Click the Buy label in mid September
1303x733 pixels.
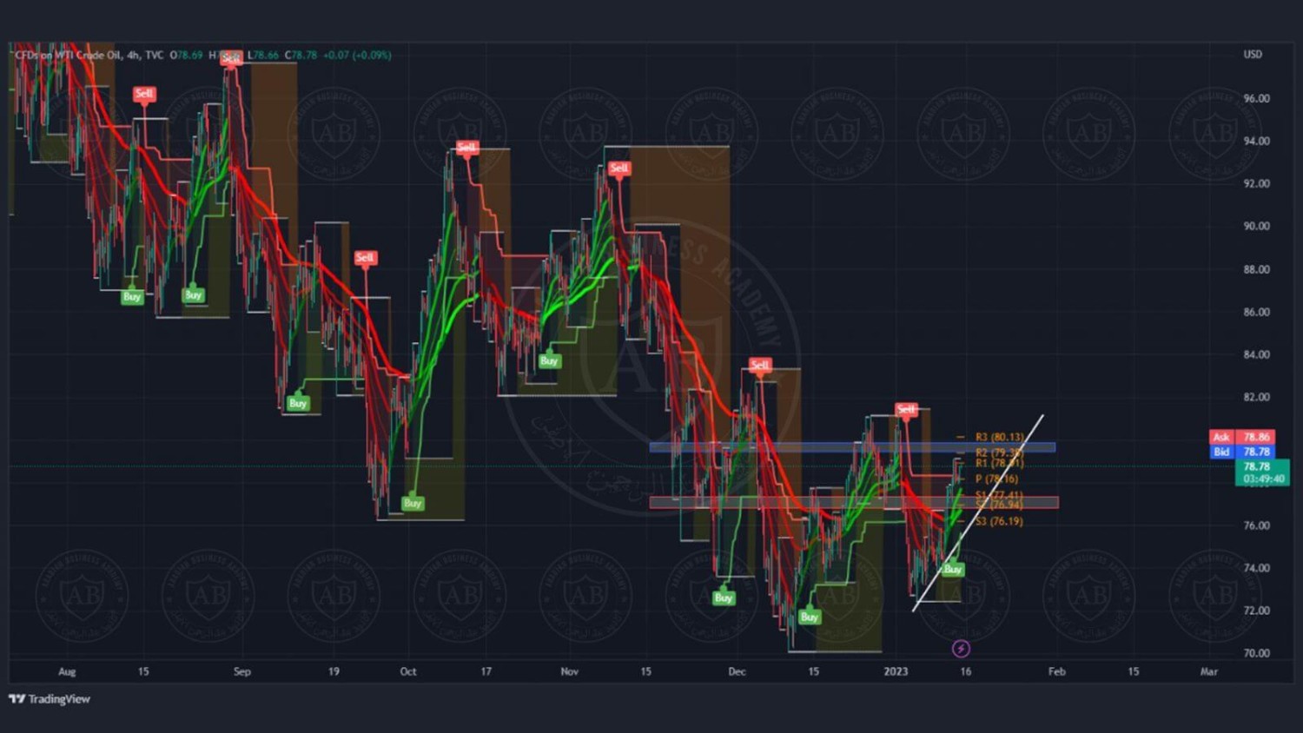[x=298, y=403]
